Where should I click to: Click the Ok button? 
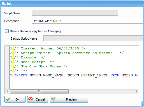click(x=15, y=99)
